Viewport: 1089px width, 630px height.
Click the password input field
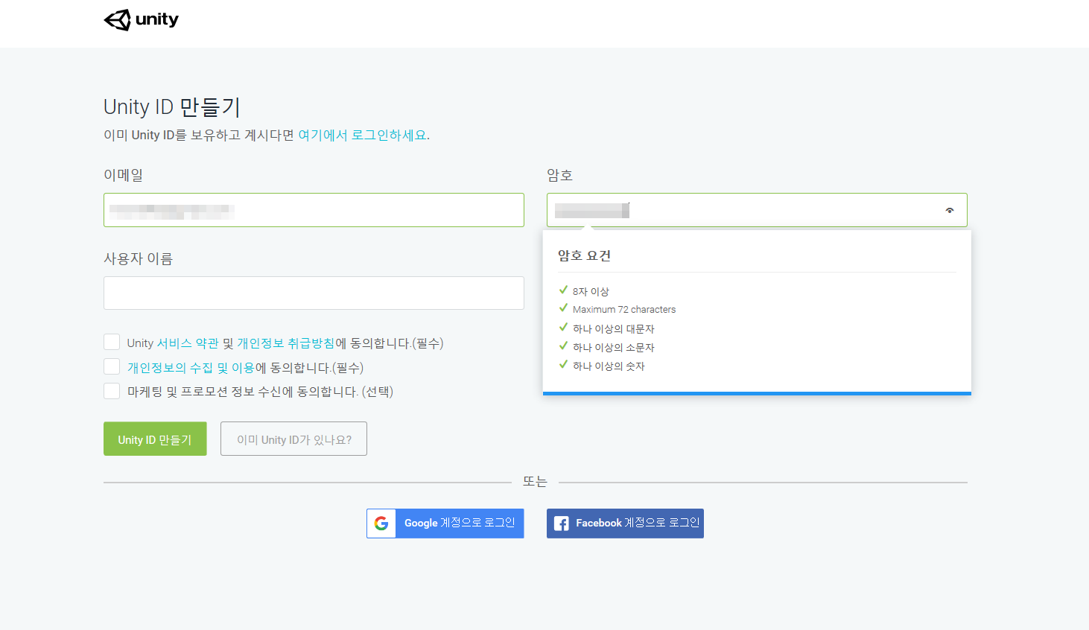(x=757, y=210)
